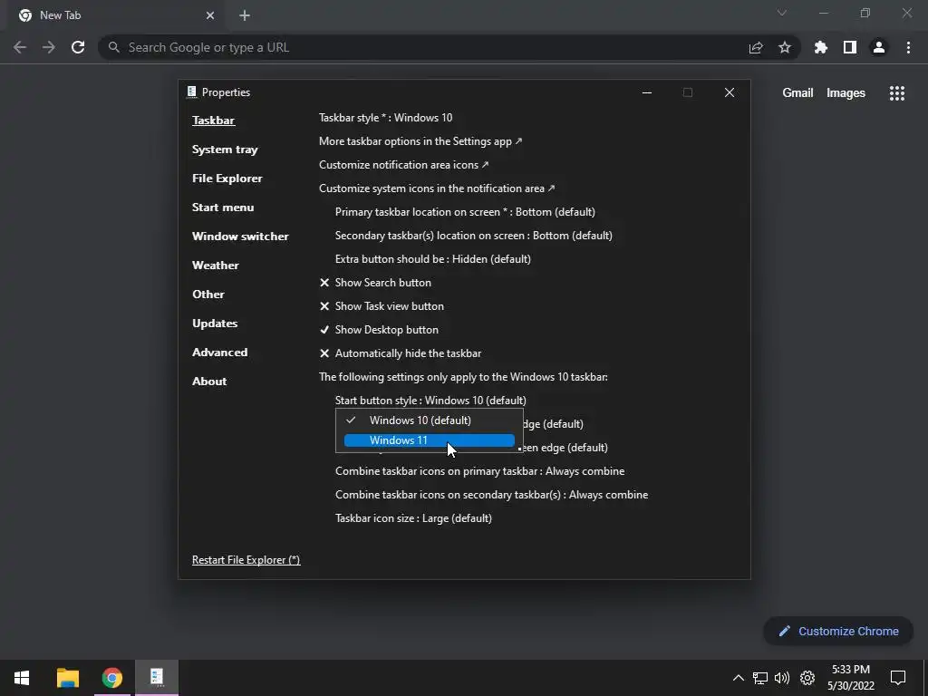Open Chrome side panel icon
The image size is (928, 696).
tap(850, 47)
